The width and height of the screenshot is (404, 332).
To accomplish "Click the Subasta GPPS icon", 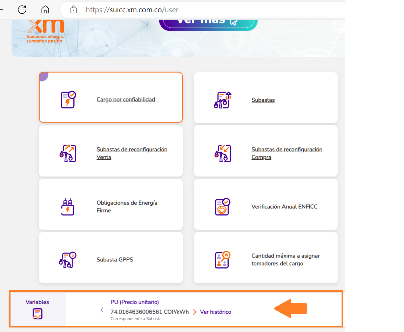I will click(x=68, y=260).
